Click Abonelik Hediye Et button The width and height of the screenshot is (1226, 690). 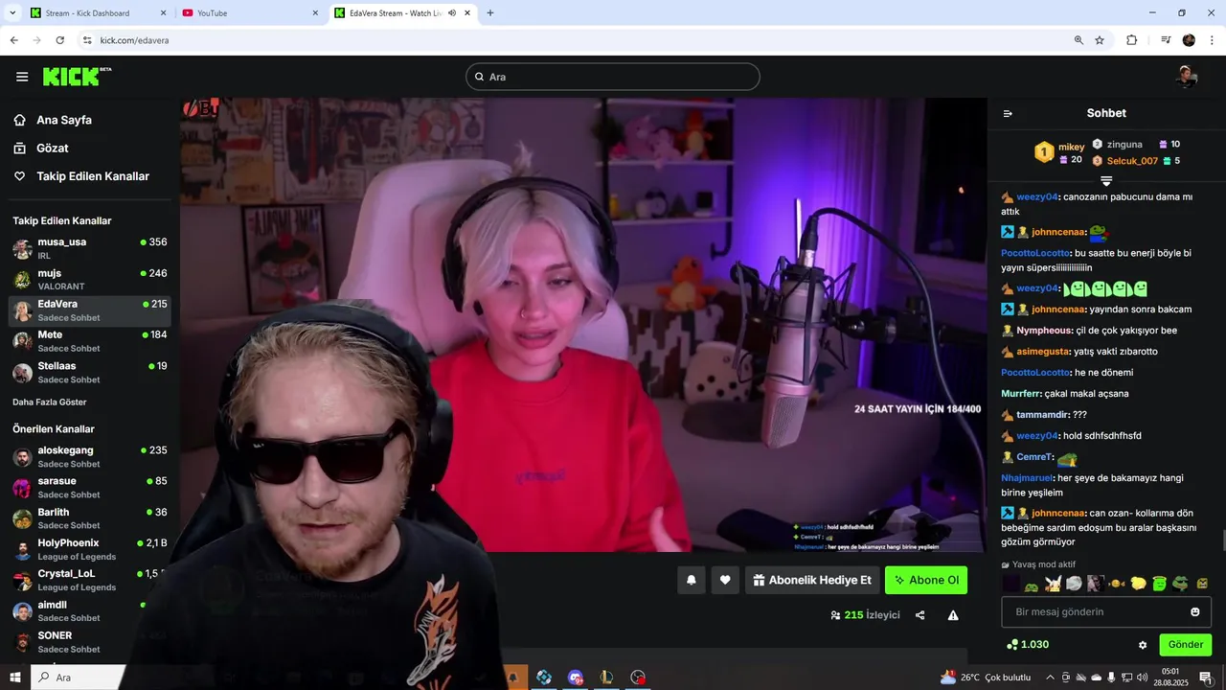click(812, 580)
